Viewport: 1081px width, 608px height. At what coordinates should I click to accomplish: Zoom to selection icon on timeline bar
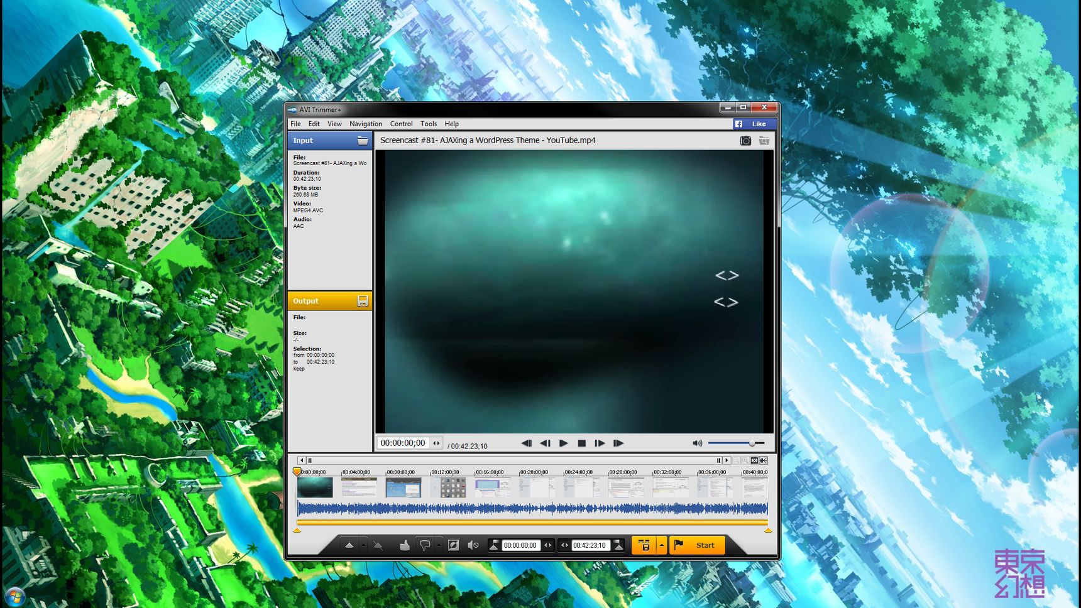[763, 460]
